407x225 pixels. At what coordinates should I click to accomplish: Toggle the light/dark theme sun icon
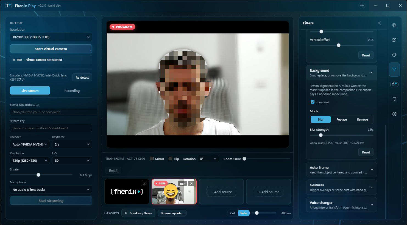tap(362, 5)
